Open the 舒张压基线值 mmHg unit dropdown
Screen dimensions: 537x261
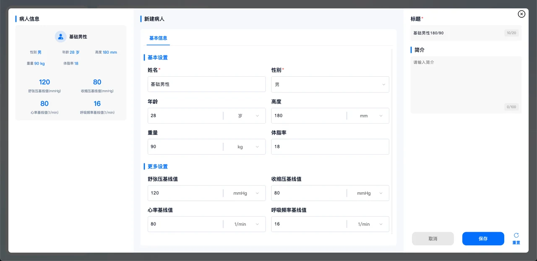click(x=245, y=193)
